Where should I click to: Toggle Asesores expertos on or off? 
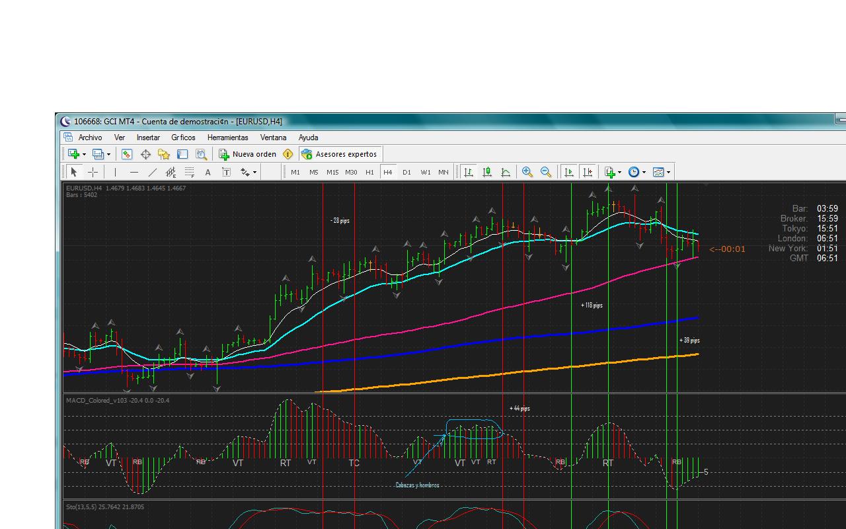(340, 154)
